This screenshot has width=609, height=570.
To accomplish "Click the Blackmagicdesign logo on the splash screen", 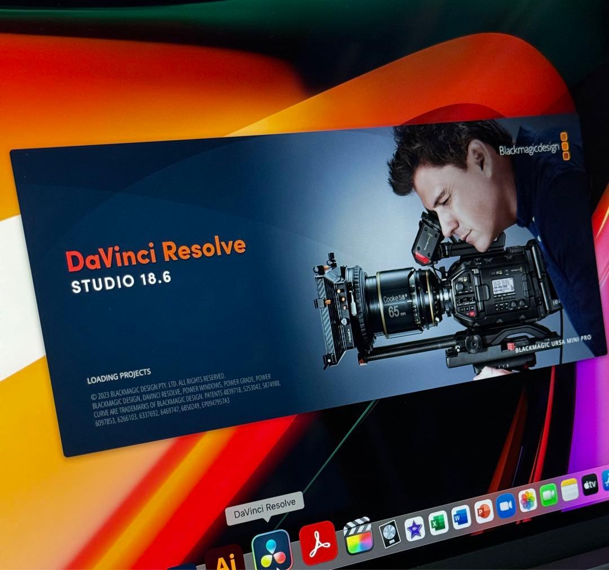I will [529, 148].
